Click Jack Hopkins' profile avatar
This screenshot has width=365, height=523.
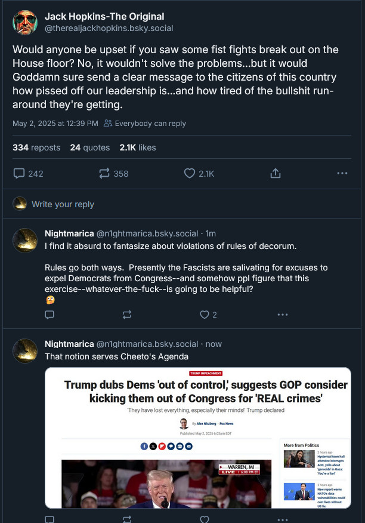click(x=25, y=22)
